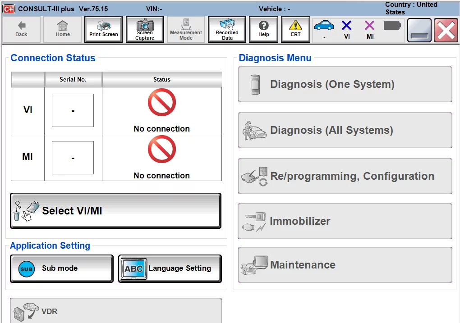460x323 pixels.
Task: Click the No connection icon for VI
Action: (x=161, y=102)
